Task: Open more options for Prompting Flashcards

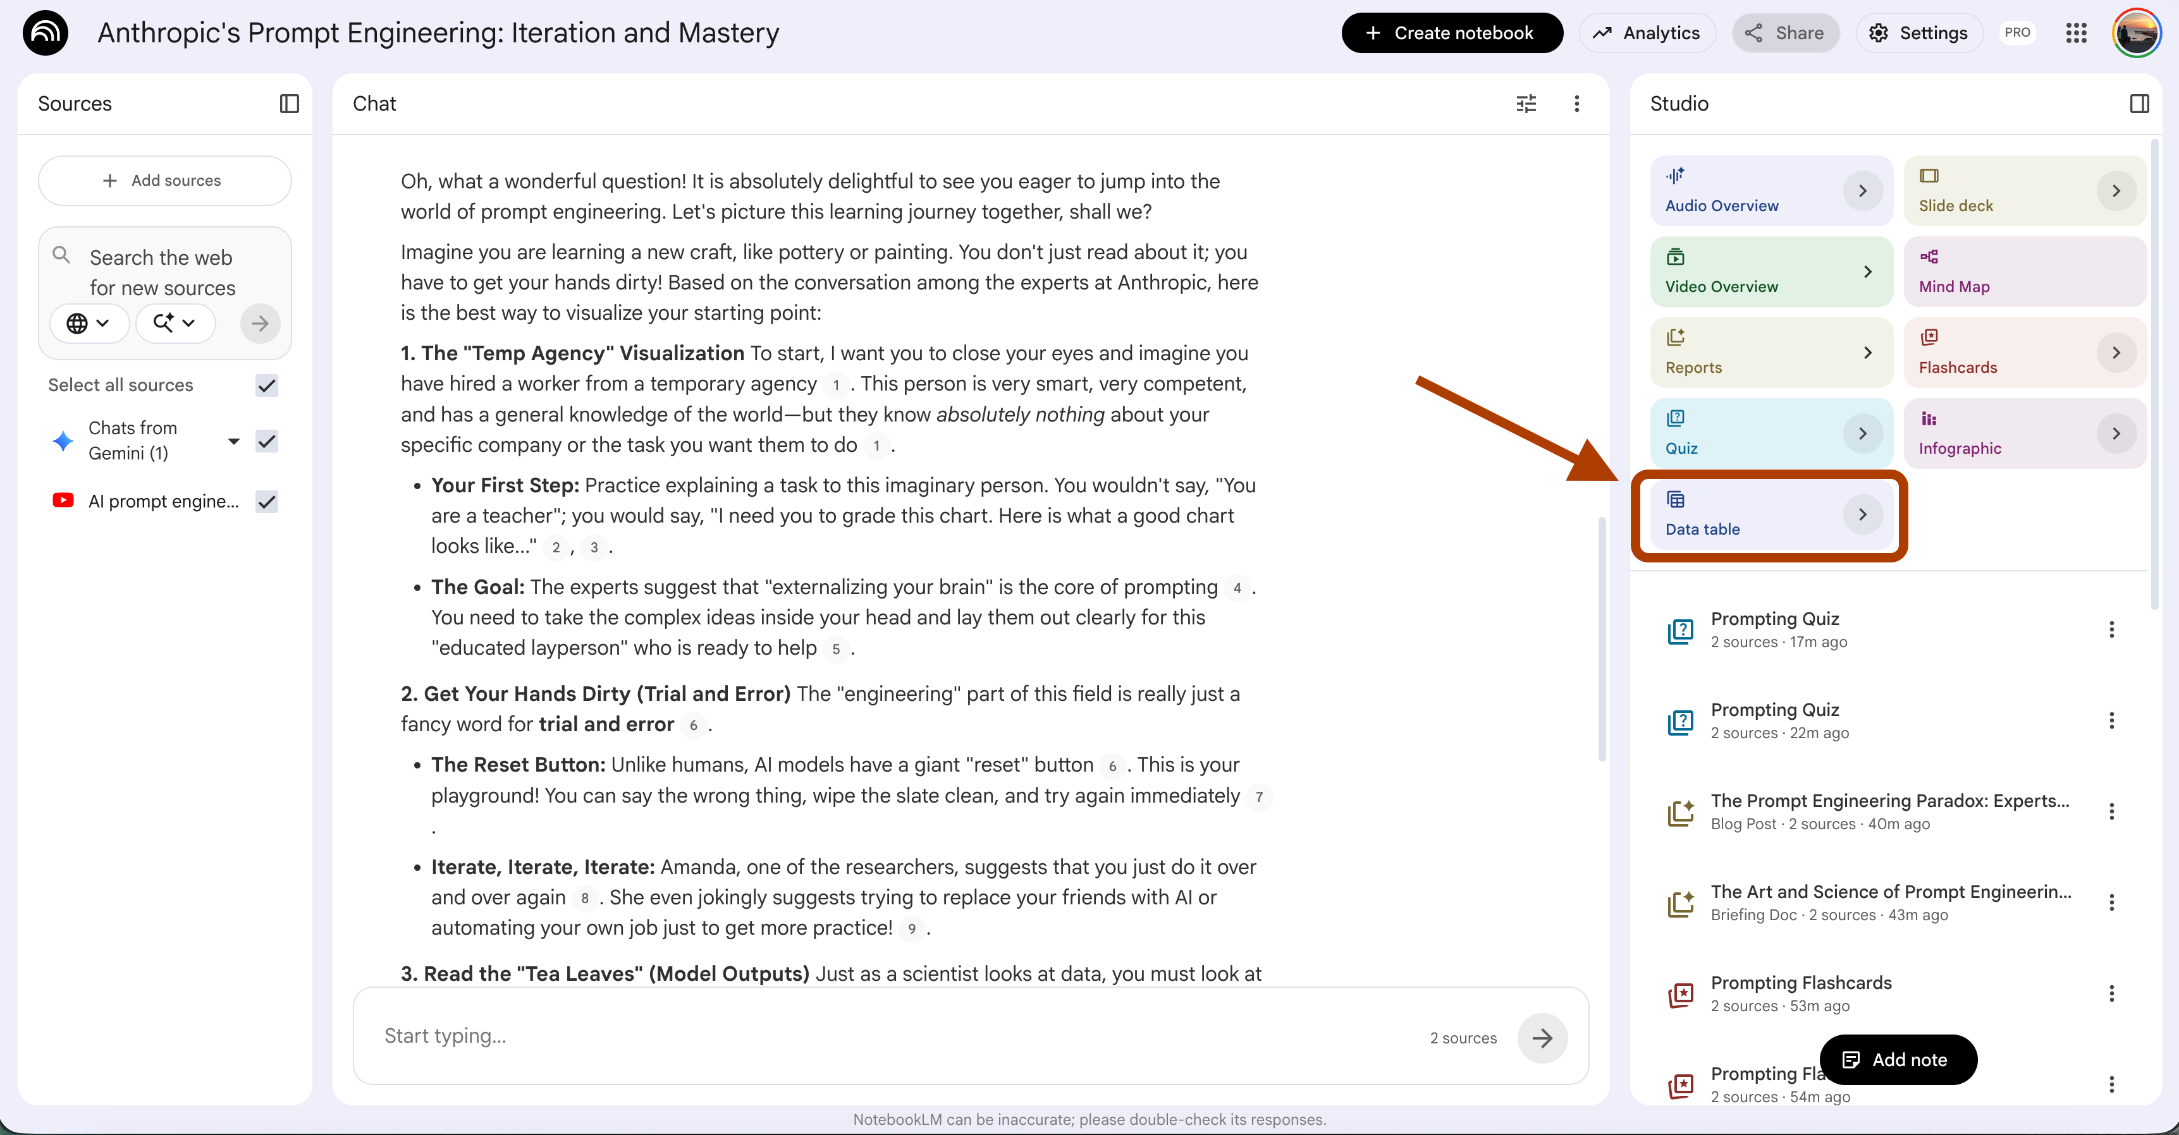Action: pos(2111,993)
